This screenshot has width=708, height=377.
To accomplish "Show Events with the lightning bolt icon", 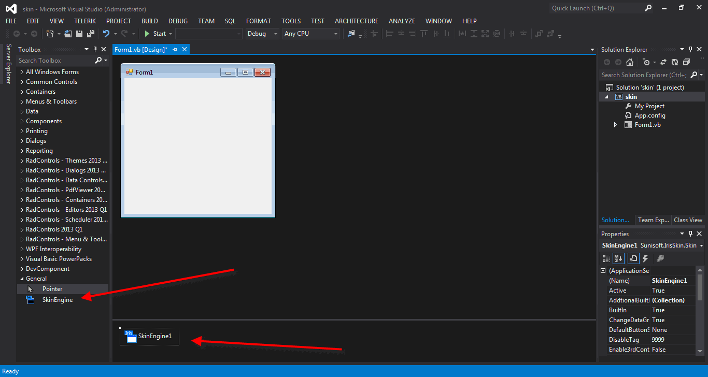I will (x=646, y=258).
